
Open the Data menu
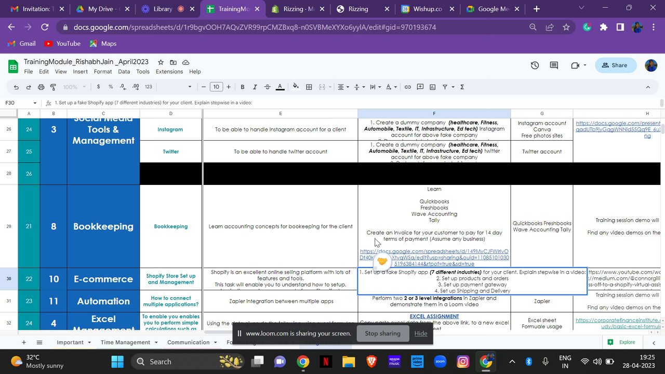124,72
